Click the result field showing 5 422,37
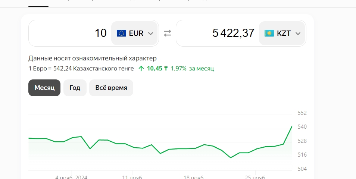Screen dimensions: 356x179 pyautogui.click(x=218, y=33)
